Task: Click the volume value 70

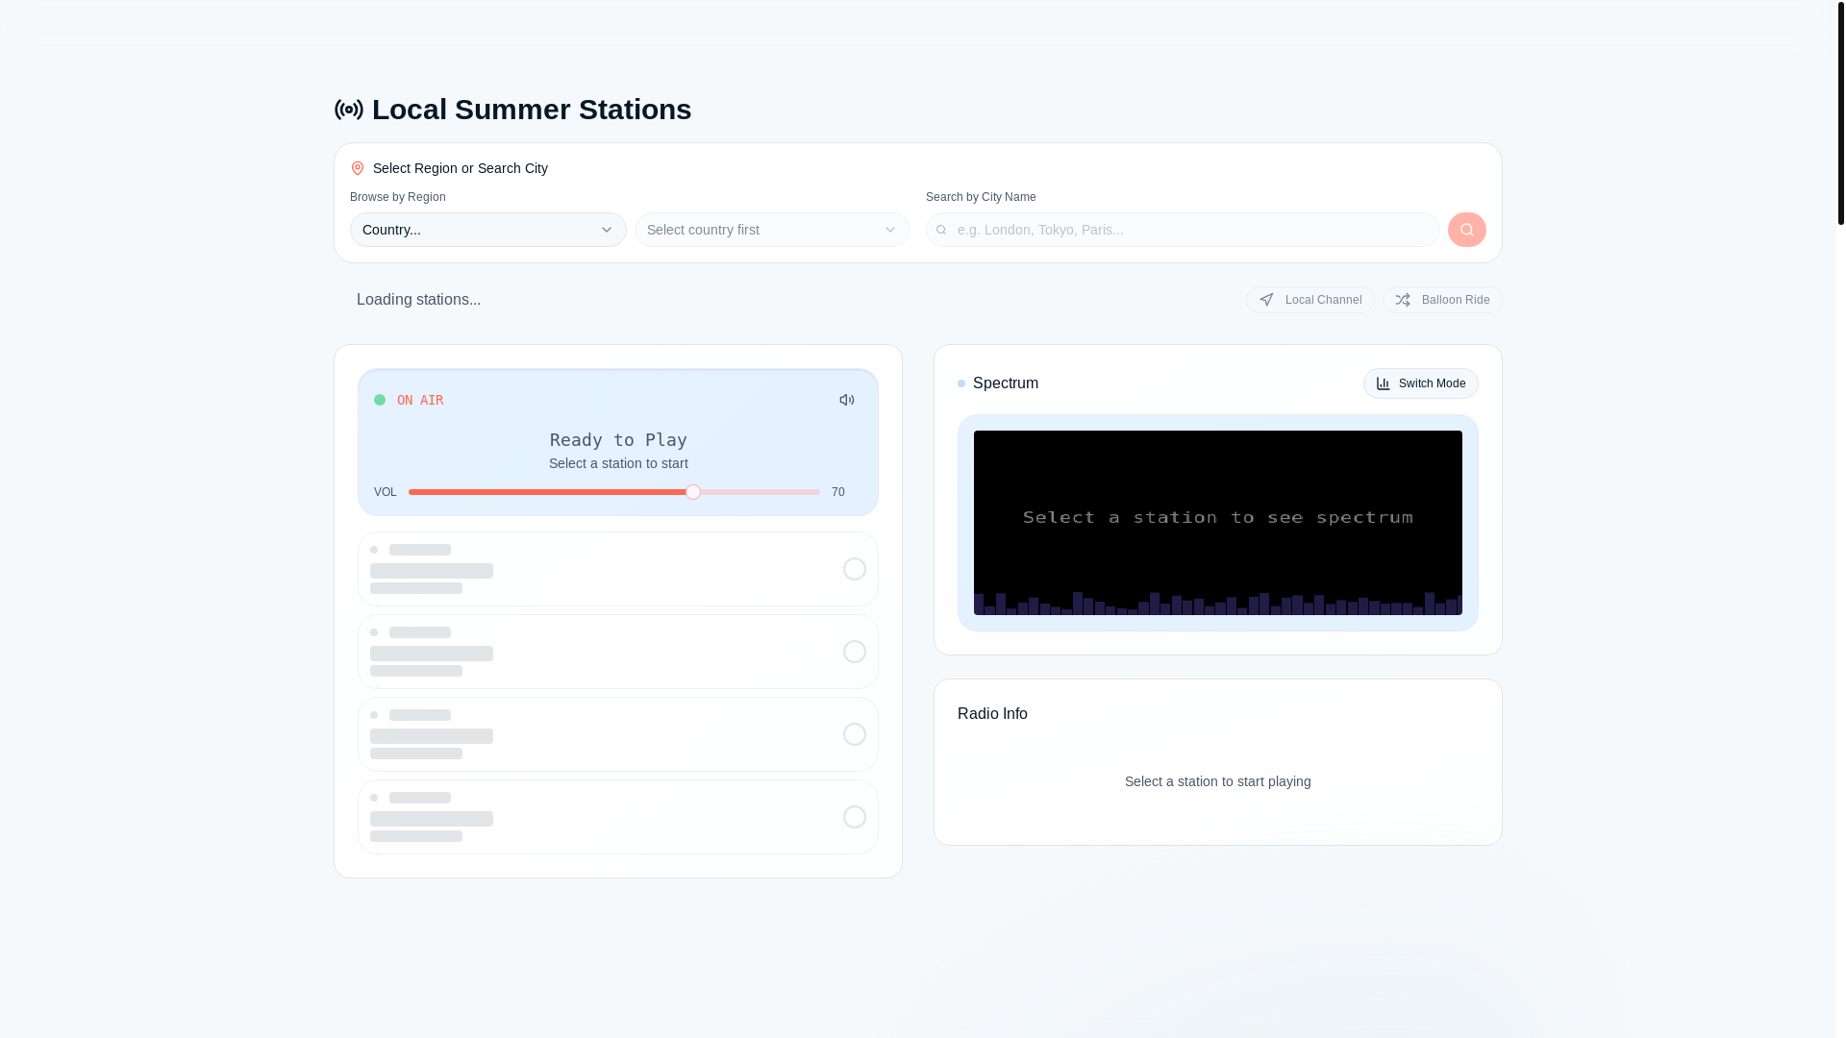Action: (838, 492)
